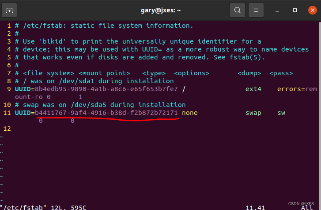Click line number 2
The height and width of the screenshot is (210, 321).
point(9,33)
